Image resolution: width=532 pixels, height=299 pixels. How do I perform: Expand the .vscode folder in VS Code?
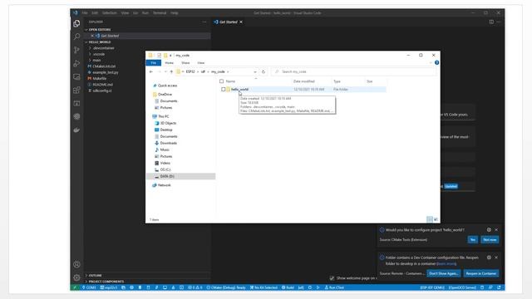(99, 54)
